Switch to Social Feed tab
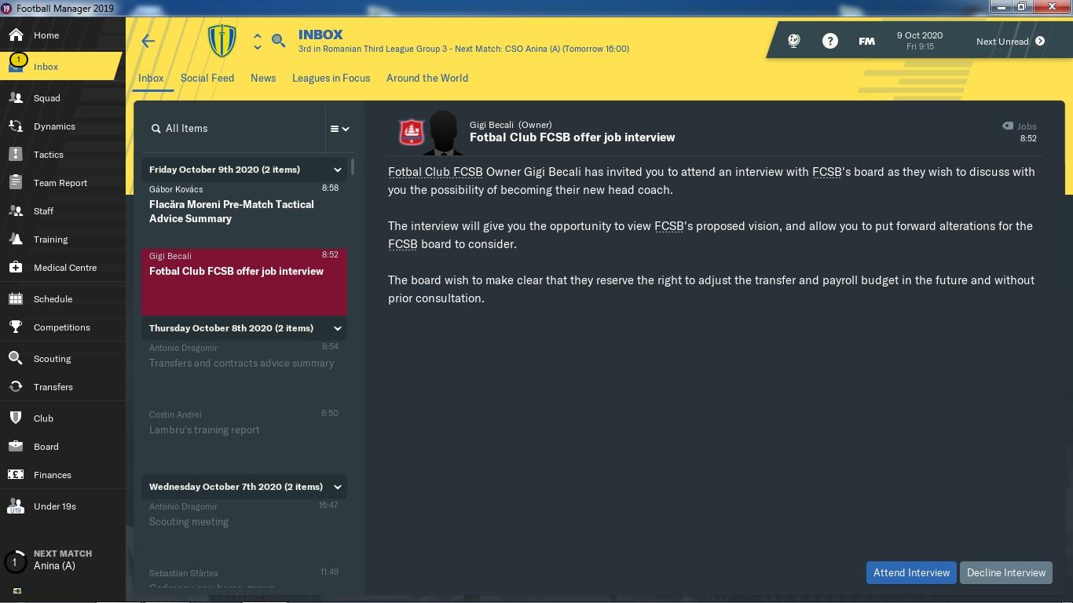Screen dimensions: 1073x603 (x=207, y=78)
